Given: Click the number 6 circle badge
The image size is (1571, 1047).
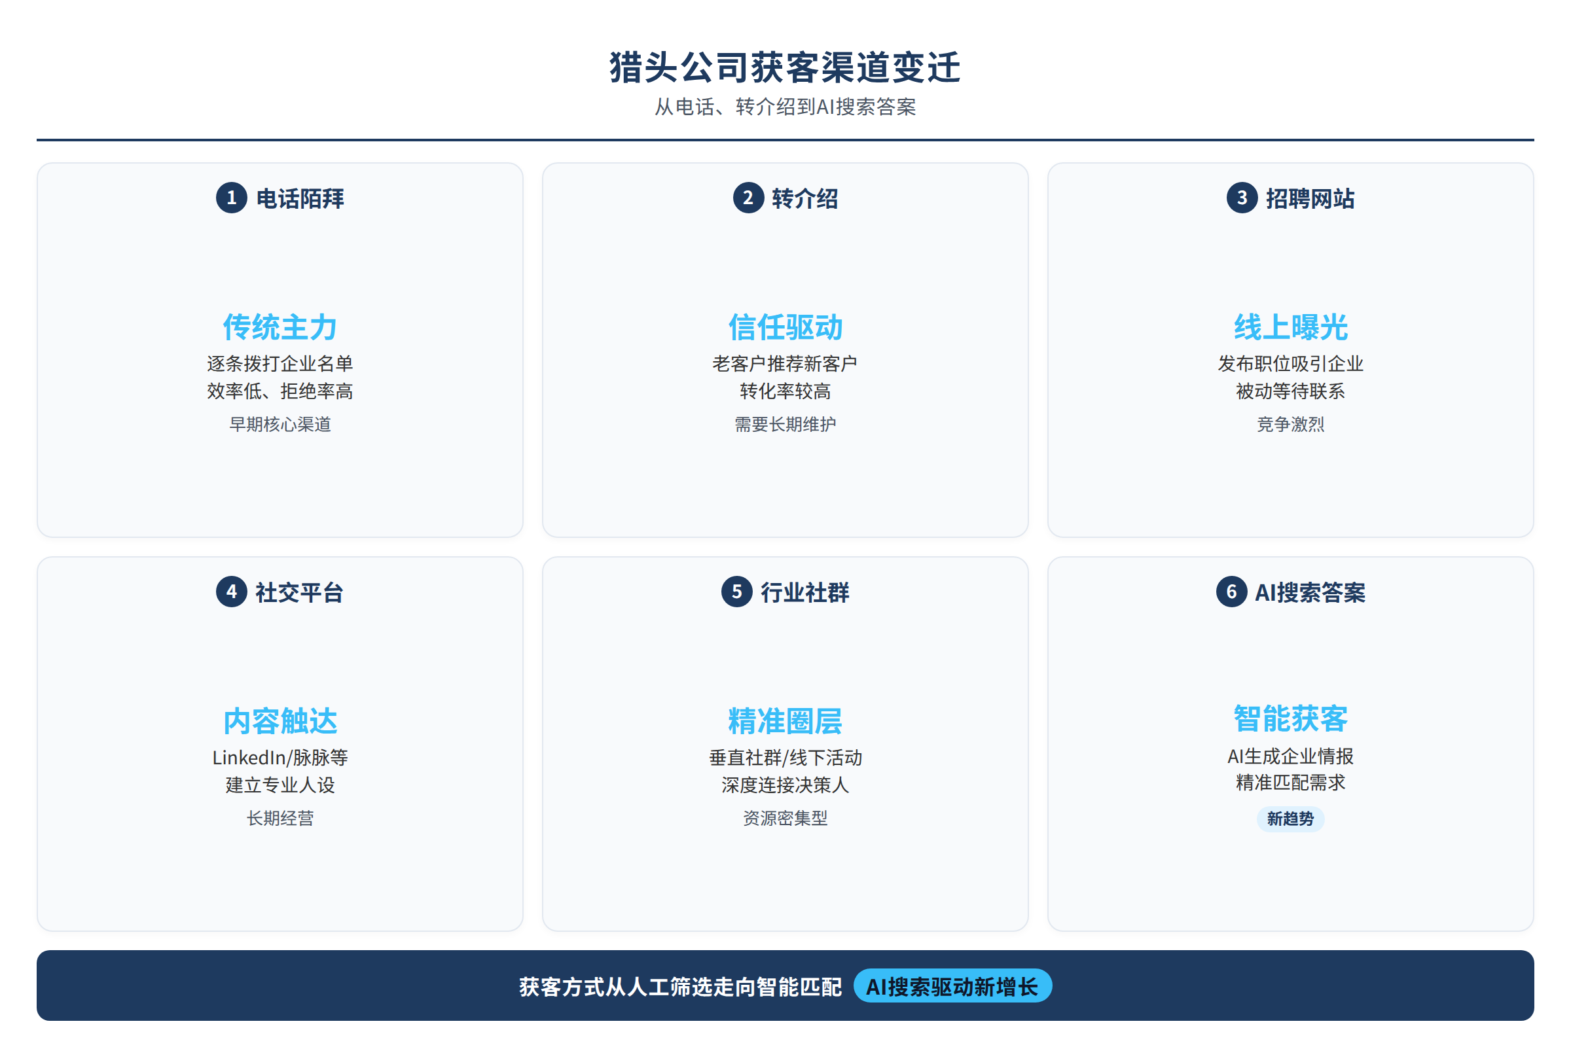Looking at the screenshot, I should pos(1231,592).
